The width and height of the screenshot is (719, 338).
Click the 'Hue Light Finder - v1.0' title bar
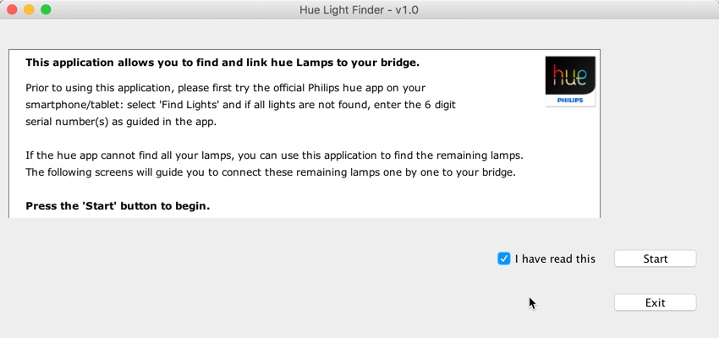(359, 9)
